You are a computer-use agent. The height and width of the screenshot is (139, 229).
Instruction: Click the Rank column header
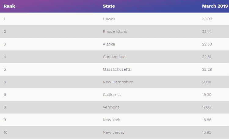coord(9,6)
